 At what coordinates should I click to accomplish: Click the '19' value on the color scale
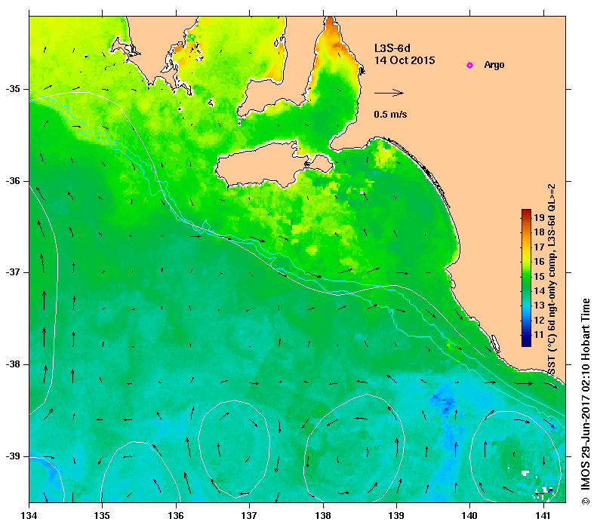coord(539,217)
